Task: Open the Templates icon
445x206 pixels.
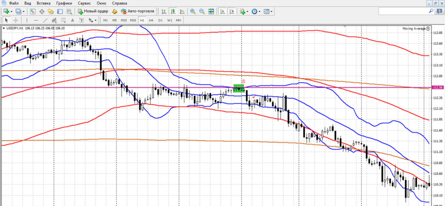Action: coord(266,11)
